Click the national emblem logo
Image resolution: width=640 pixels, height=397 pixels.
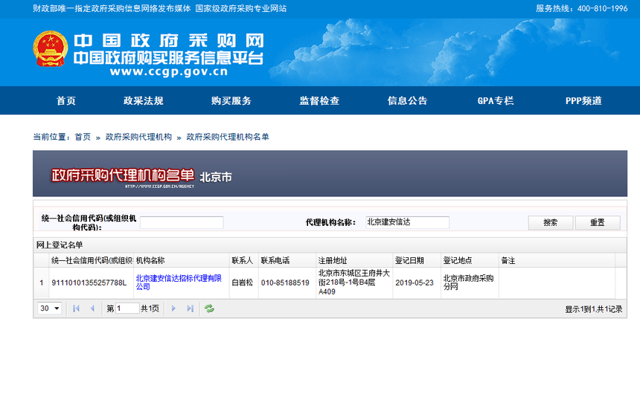coord(50,48)
